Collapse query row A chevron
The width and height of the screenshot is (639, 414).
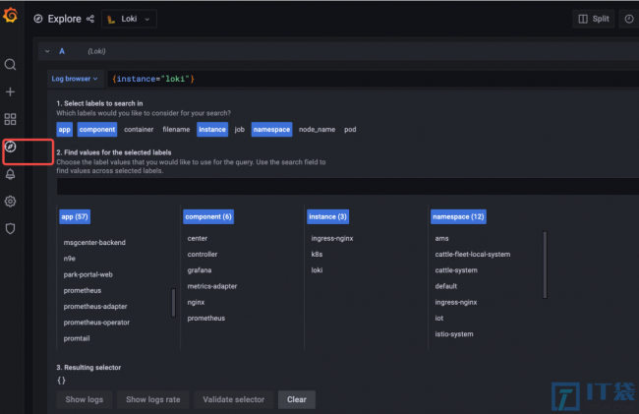pyautogui.click(x=47, y=51)
